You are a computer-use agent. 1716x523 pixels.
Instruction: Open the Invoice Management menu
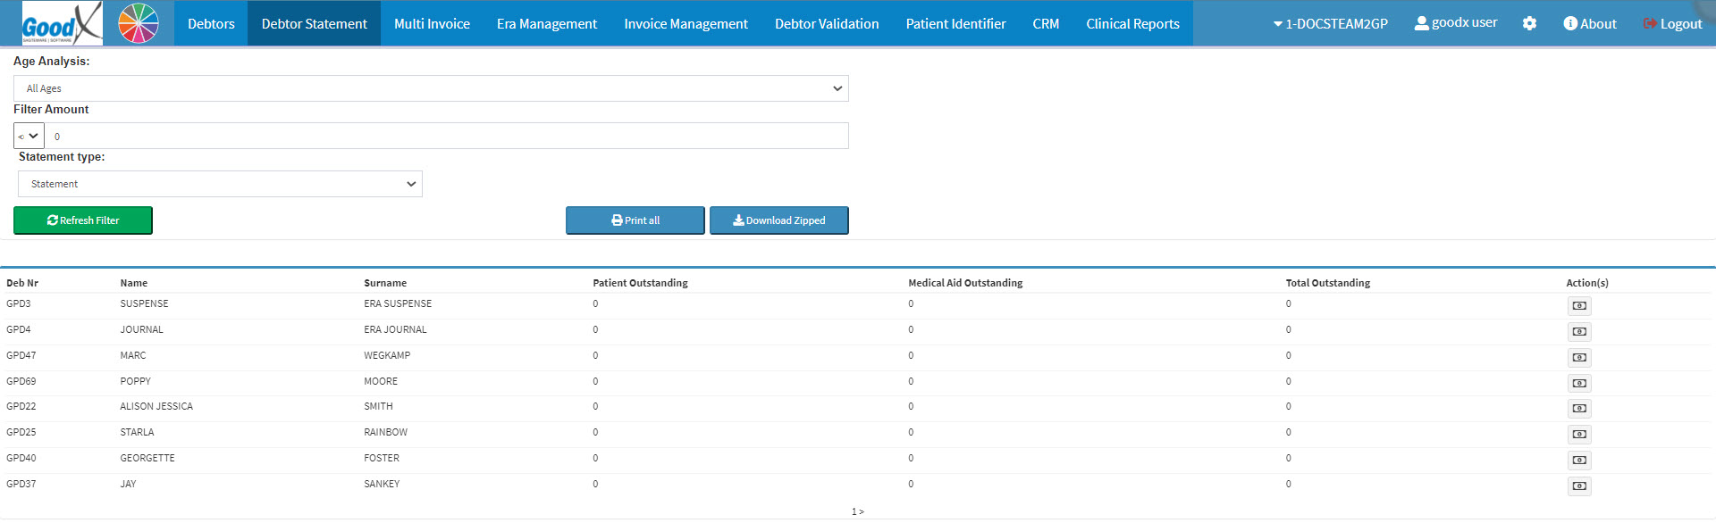click(x=686, y=24)
